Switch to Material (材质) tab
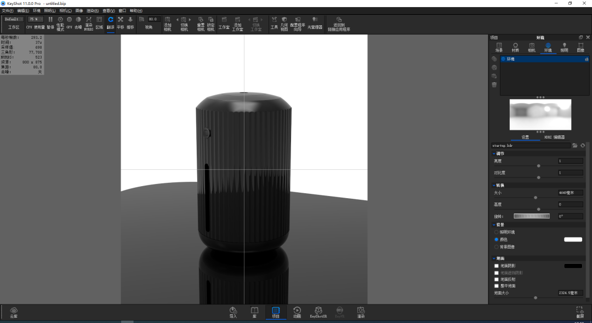 pyautogui.click(x=515, y=48)
